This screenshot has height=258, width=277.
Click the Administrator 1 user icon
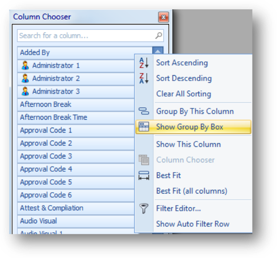[25, 65]
